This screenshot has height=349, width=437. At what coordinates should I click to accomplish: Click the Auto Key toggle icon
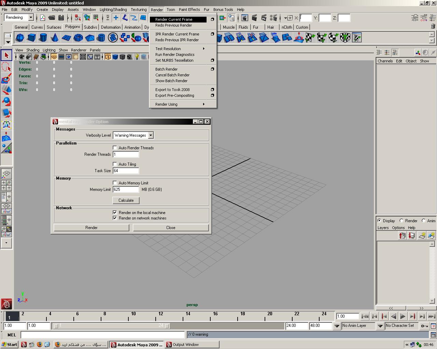[x=424, y=326]
